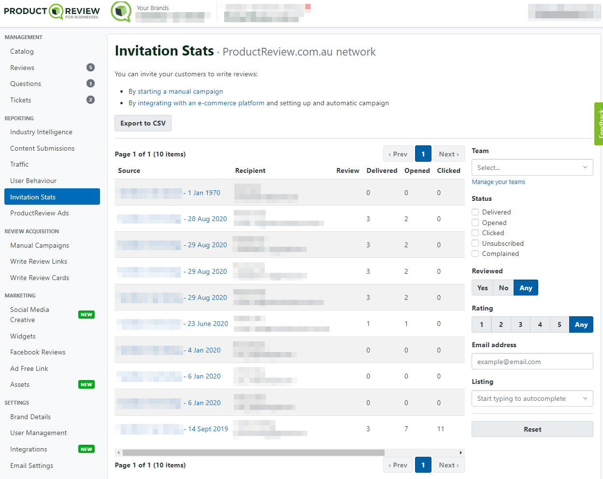This screenshot has height=479, width=603.
Task: Select Invitation Stats in the sidebar
Action: (x=52, y=197)
